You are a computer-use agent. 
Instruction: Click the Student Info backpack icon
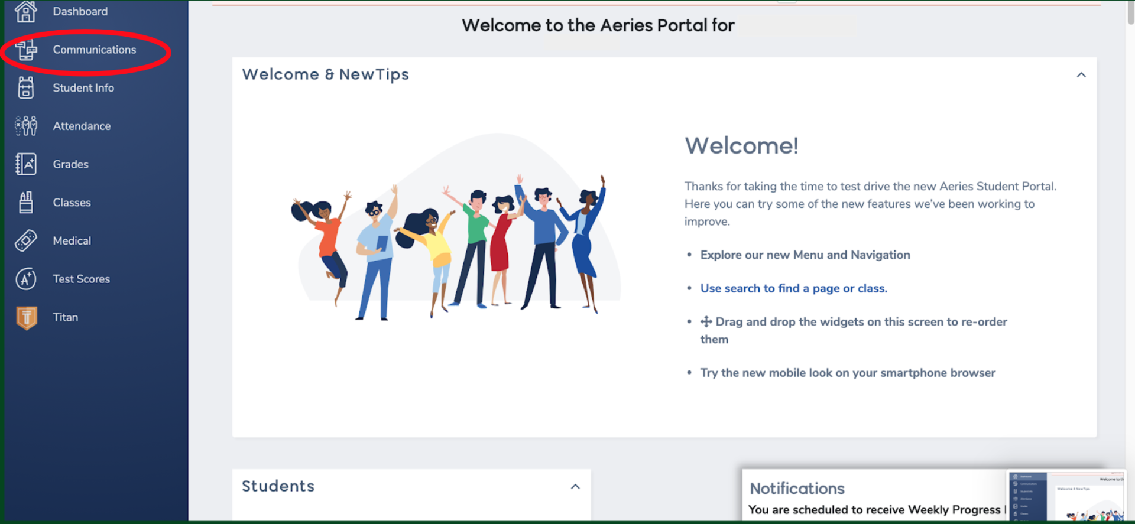[26, 88]
